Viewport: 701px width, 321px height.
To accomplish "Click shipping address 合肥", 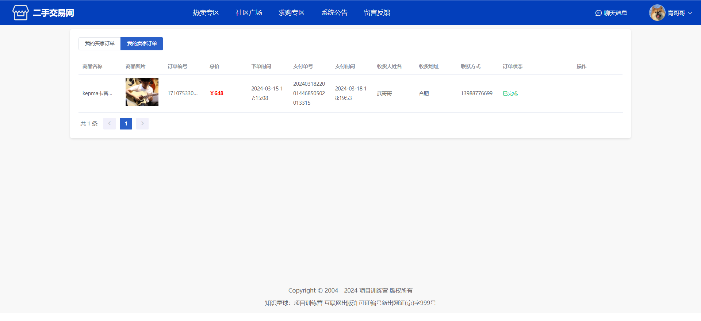I will pyautogui.click(x=424, y=93).
